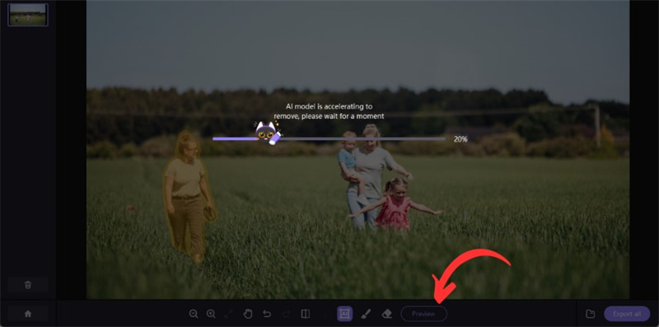Click the 20% progress value
Image resolution: width=659 pixels, height=327 pixels.
460,139
